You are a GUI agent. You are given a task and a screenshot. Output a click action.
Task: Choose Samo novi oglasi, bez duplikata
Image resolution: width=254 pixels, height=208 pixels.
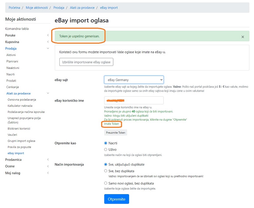point(106,183)
